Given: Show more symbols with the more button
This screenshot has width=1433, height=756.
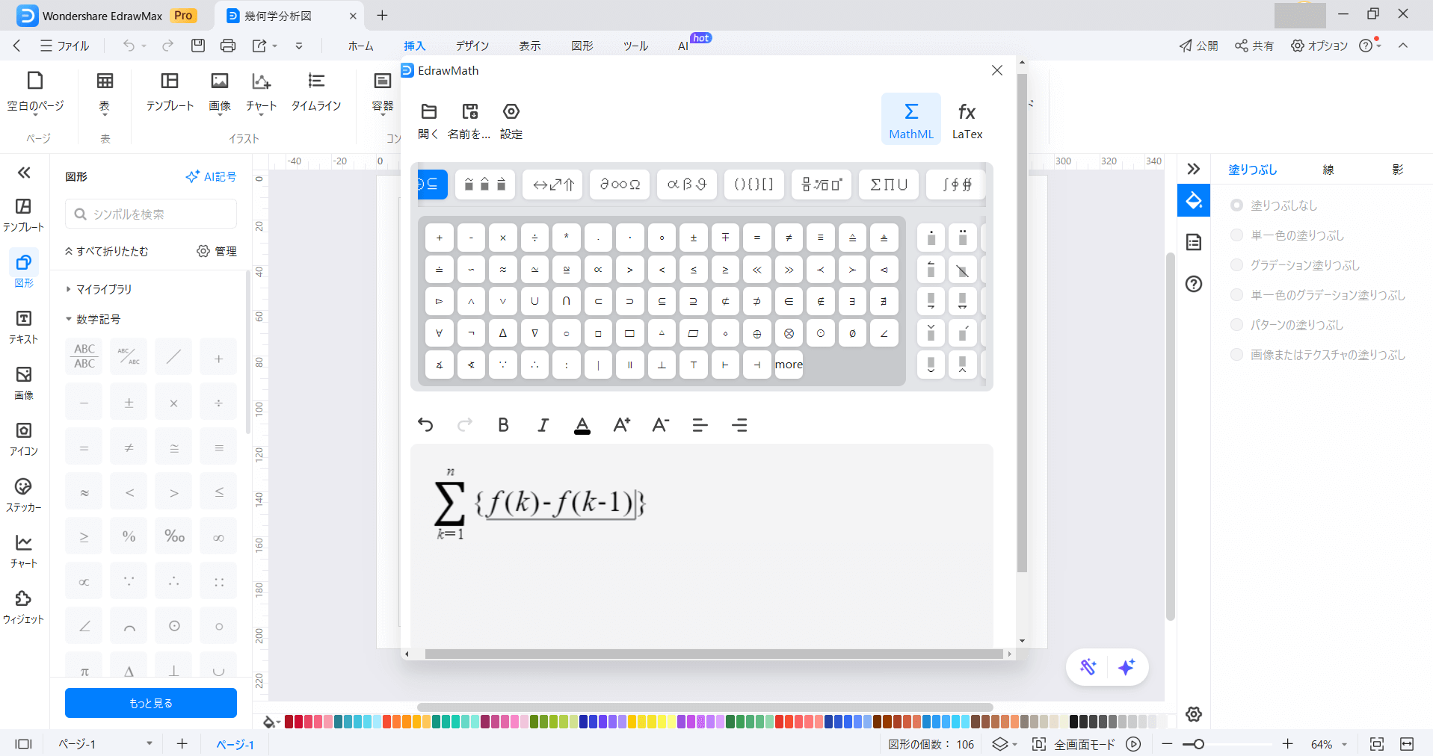Looking at the screenshot, I should click(x=789, y=365).
